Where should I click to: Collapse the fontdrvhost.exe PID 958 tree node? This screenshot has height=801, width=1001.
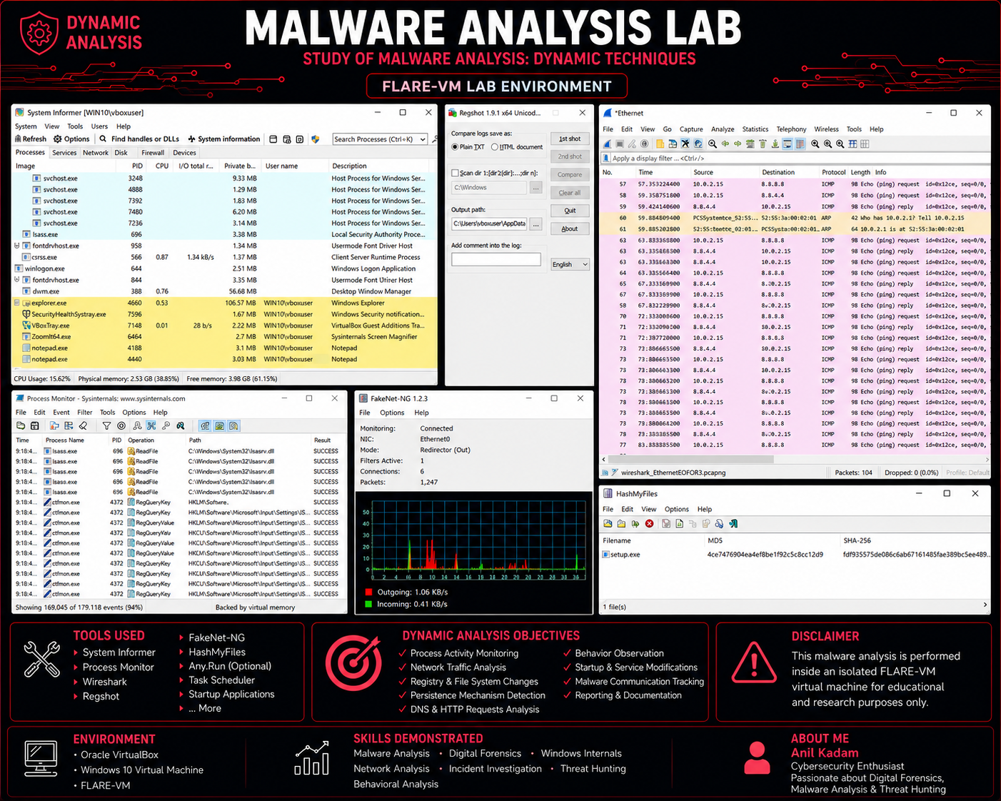coord(17,246)
